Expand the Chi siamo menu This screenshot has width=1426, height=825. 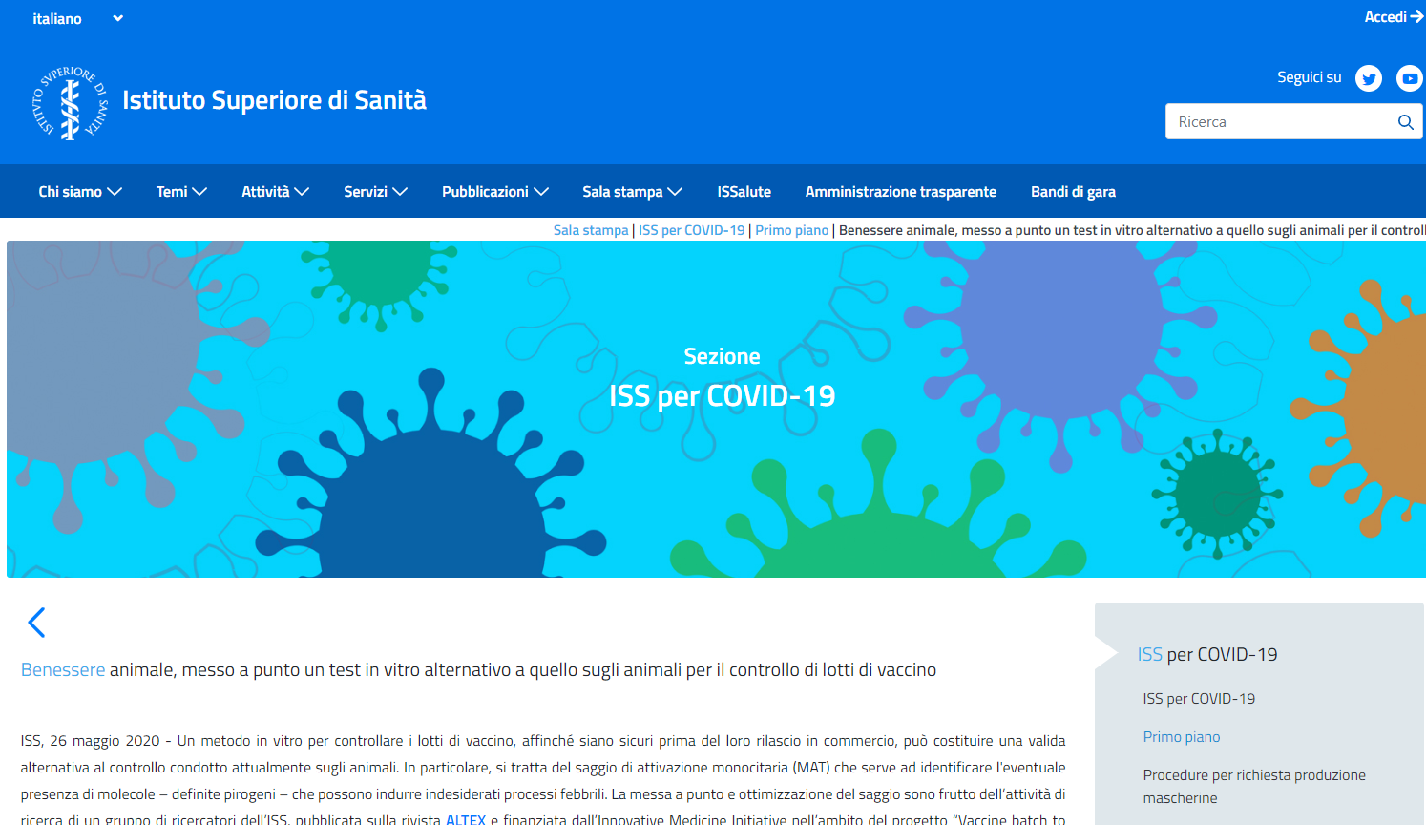click(80, 192)
